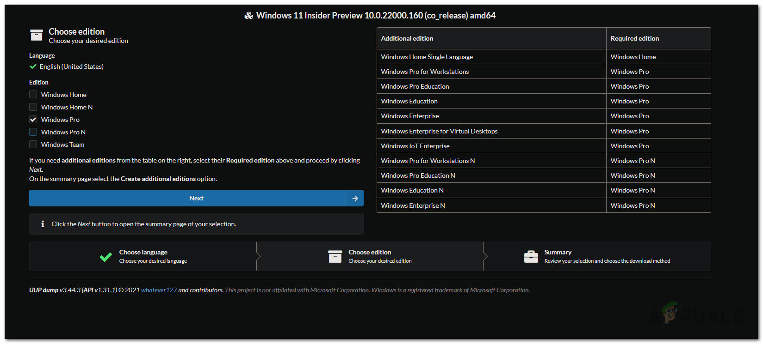Click the Language section label
Image resolution: width=763 pixels, height=344 pixels.
coord(42,55)
